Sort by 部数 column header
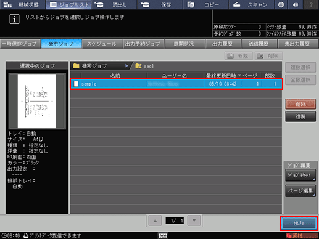Viewport: 319px width, 239px height. point(270,76)
